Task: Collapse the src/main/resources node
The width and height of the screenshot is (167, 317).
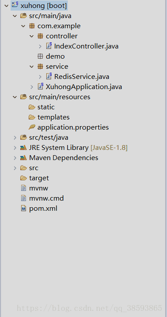Action: click(x=15, y=97)
